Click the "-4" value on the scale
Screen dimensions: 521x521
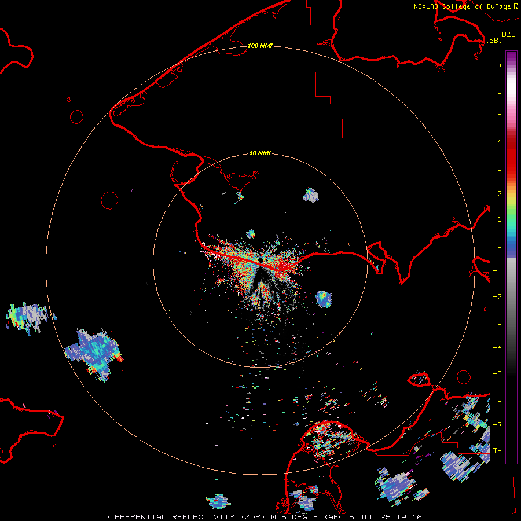[x=497, y=348]
